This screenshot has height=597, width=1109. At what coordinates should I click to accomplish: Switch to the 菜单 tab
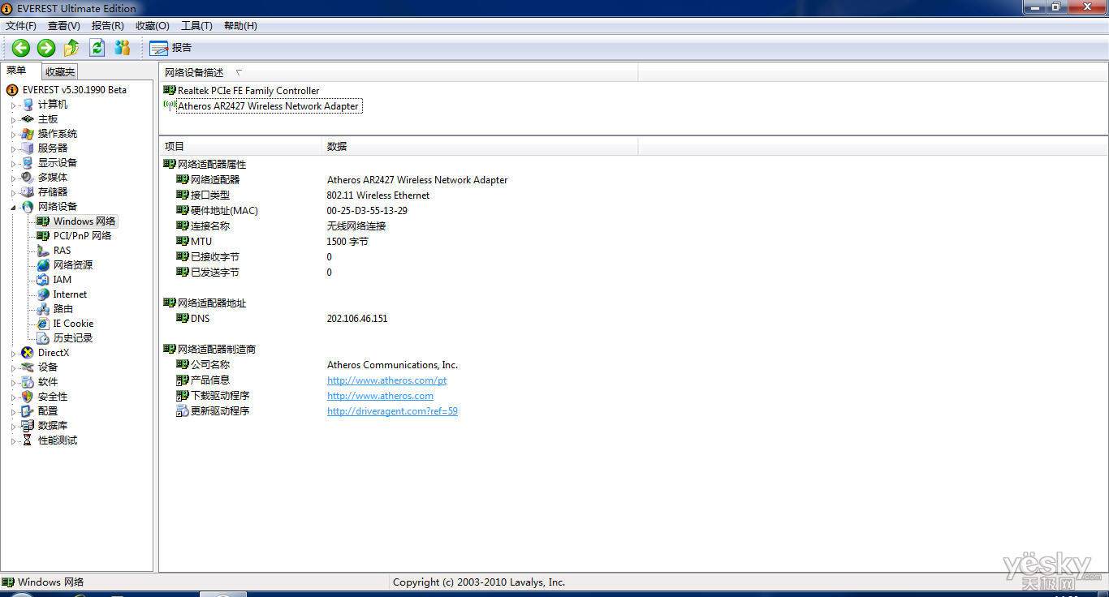tap(16, 71)
